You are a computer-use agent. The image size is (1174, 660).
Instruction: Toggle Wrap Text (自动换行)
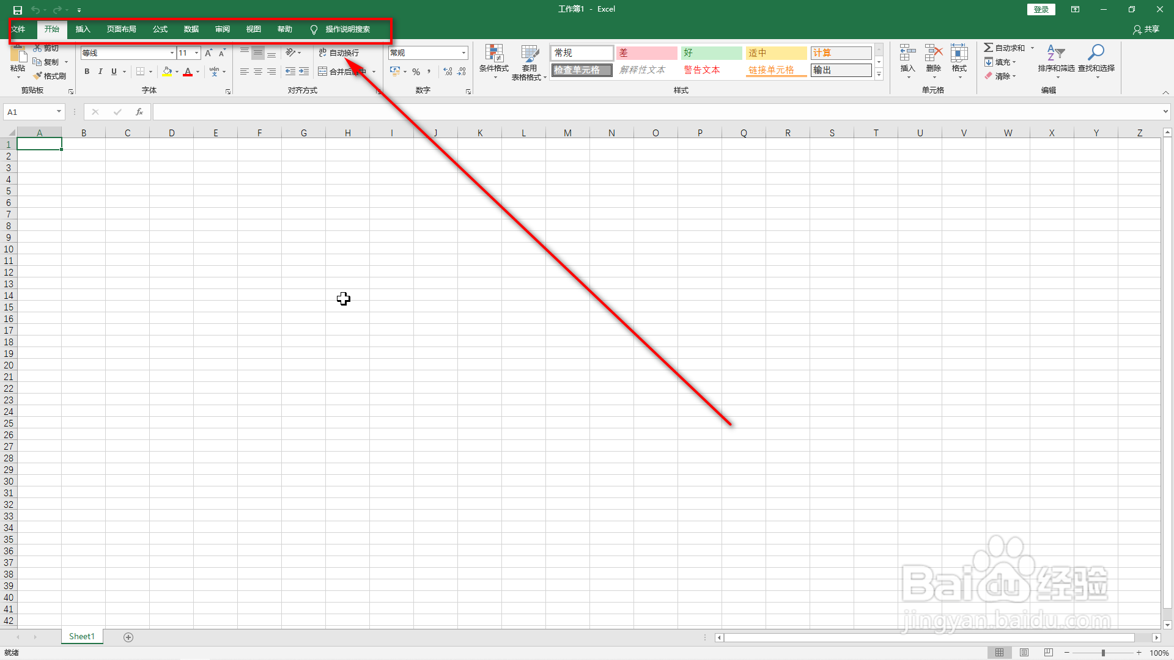pos(339,53)
